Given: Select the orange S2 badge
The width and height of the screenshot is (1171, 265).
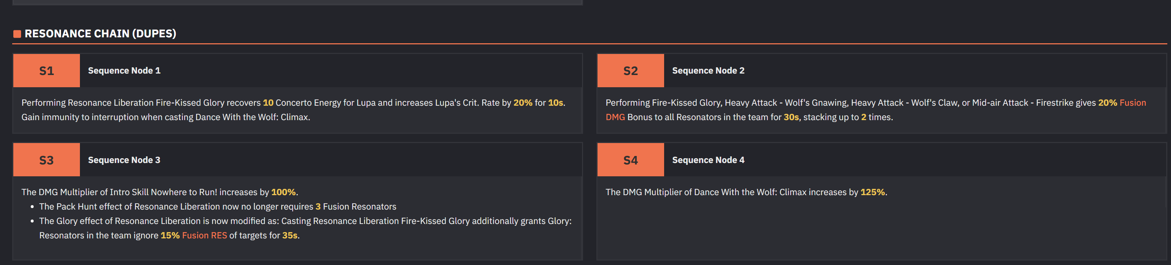Looking at the screenshot, I should coord(630,71).
